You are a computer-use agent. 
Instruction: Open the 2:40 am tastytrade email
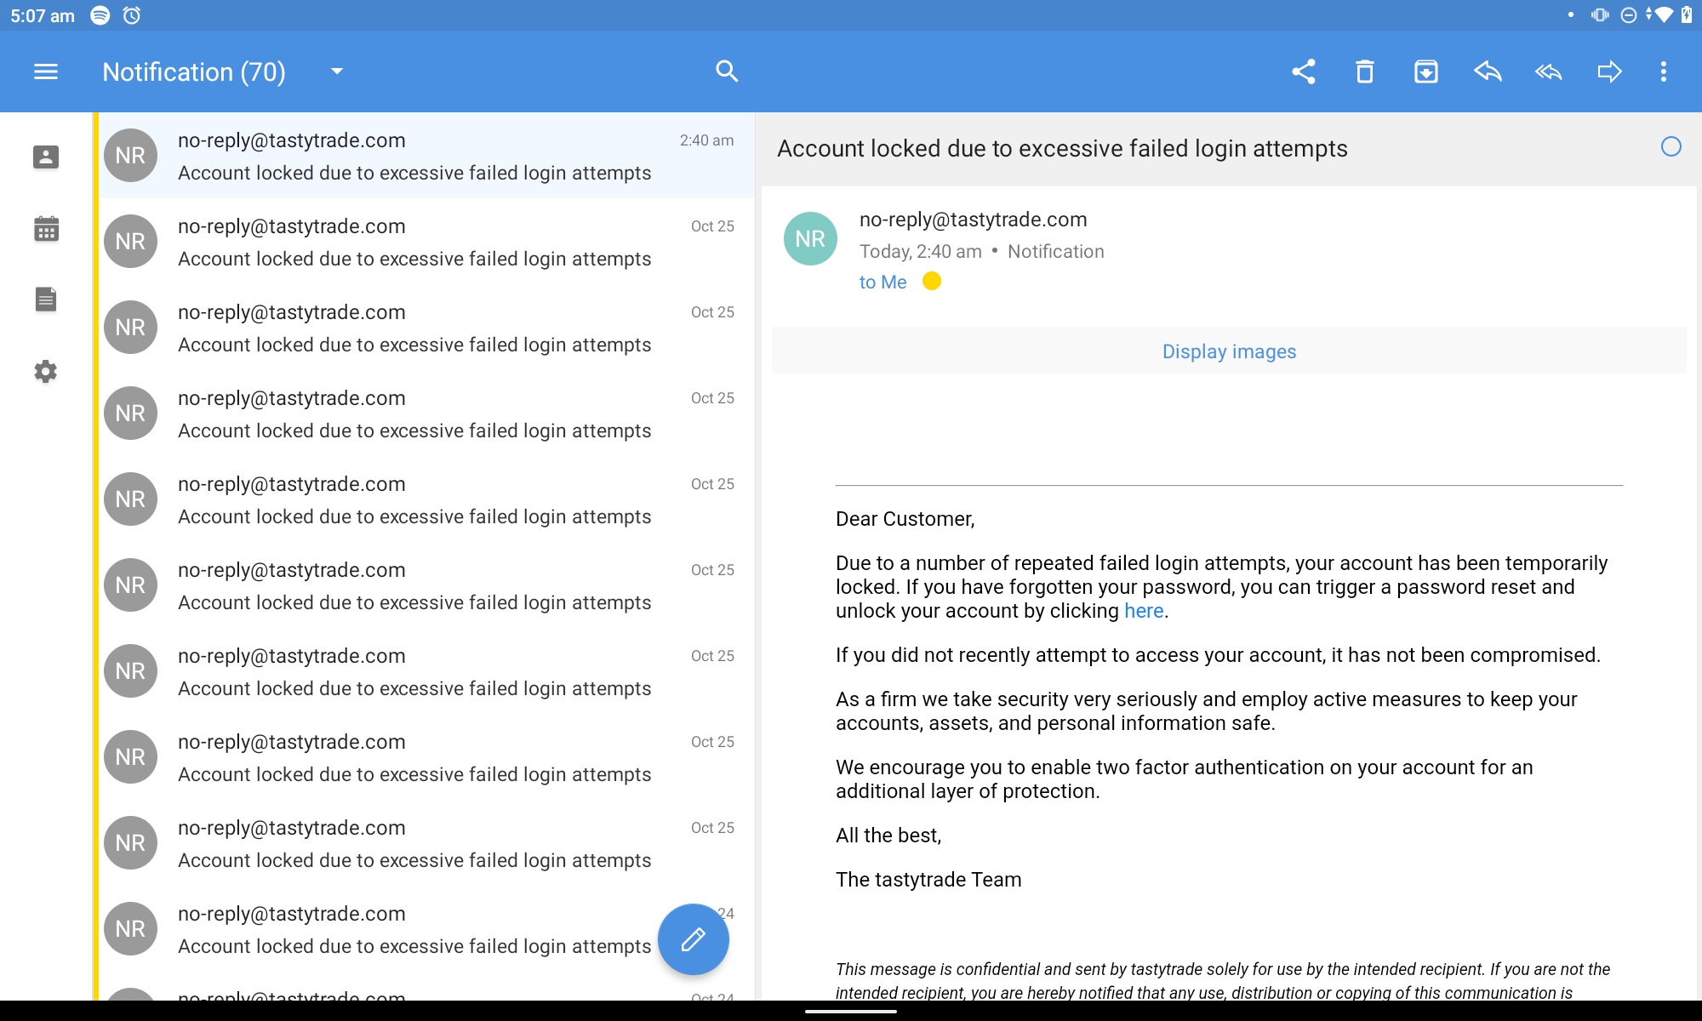tap(425, 156)
